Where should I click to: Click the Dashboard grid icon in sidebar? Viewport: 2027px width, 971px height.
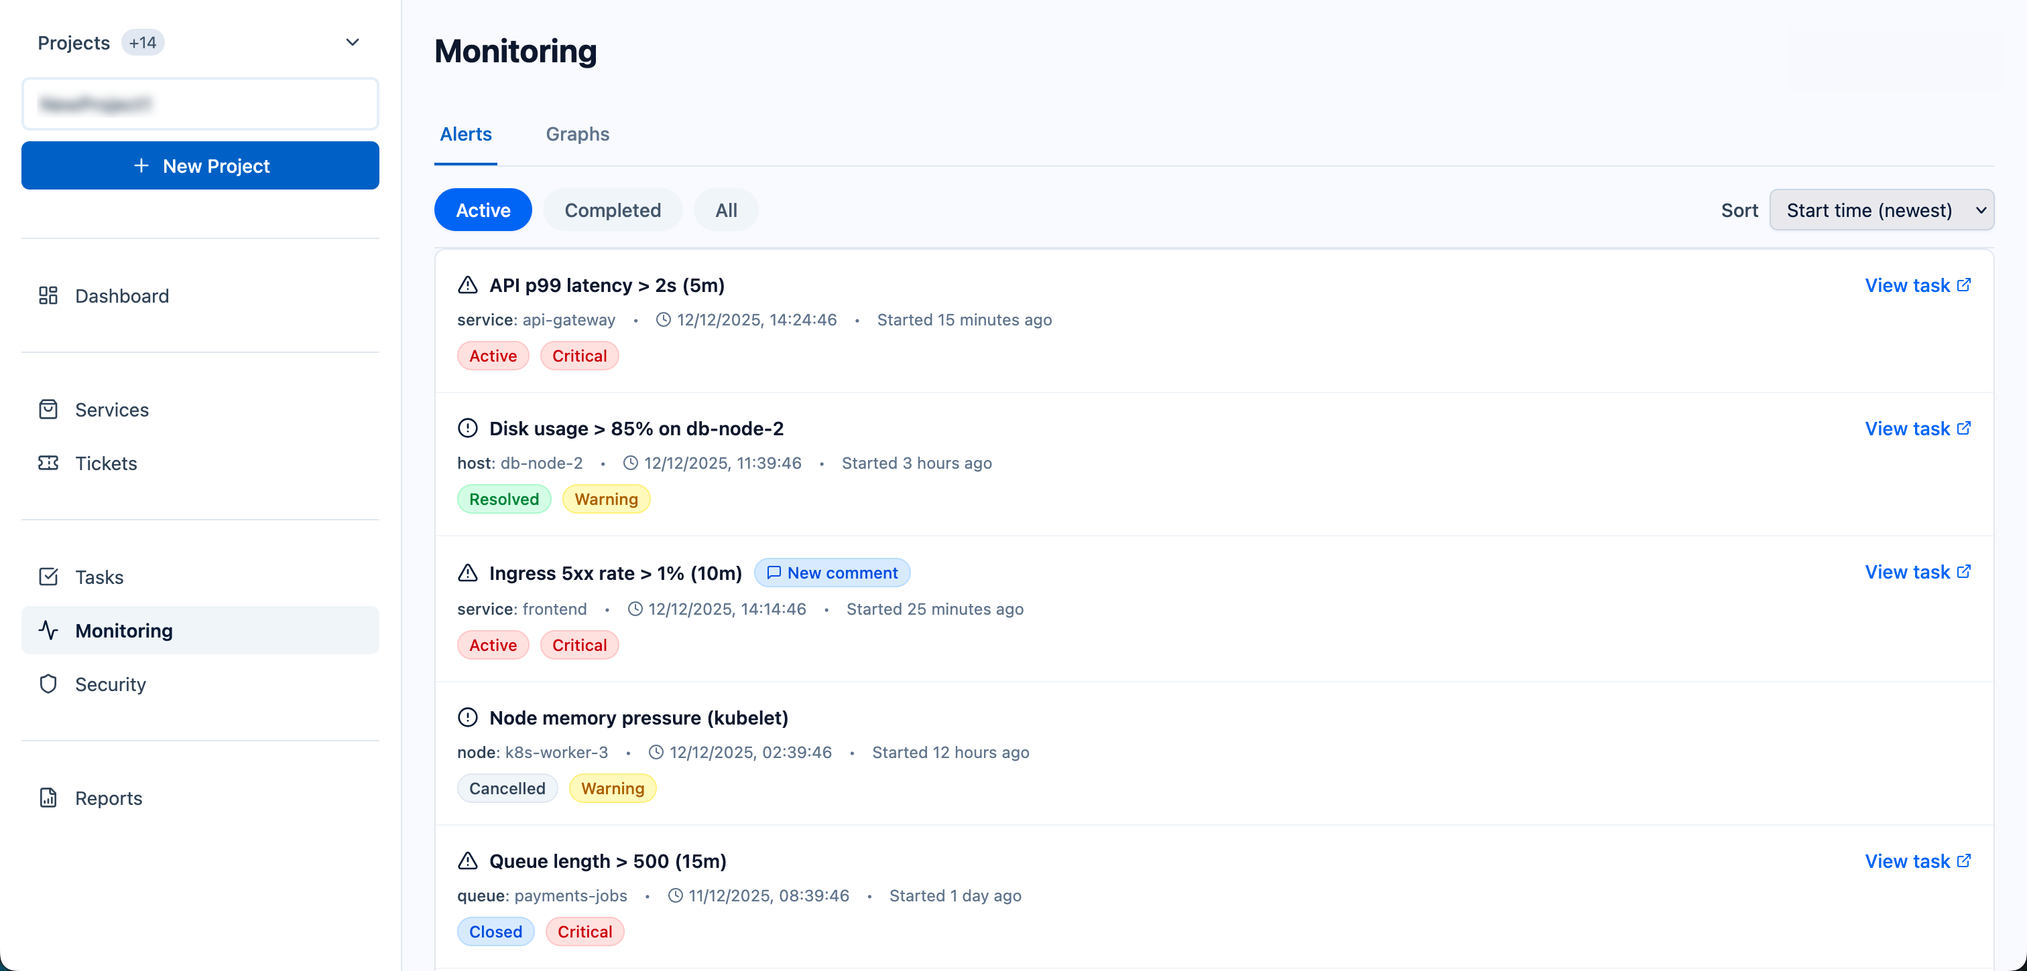48,295
